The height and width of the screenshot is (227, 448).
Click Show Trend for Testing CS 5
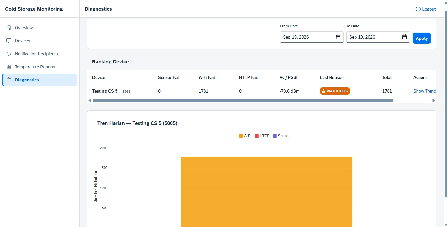tap(425, 91)
